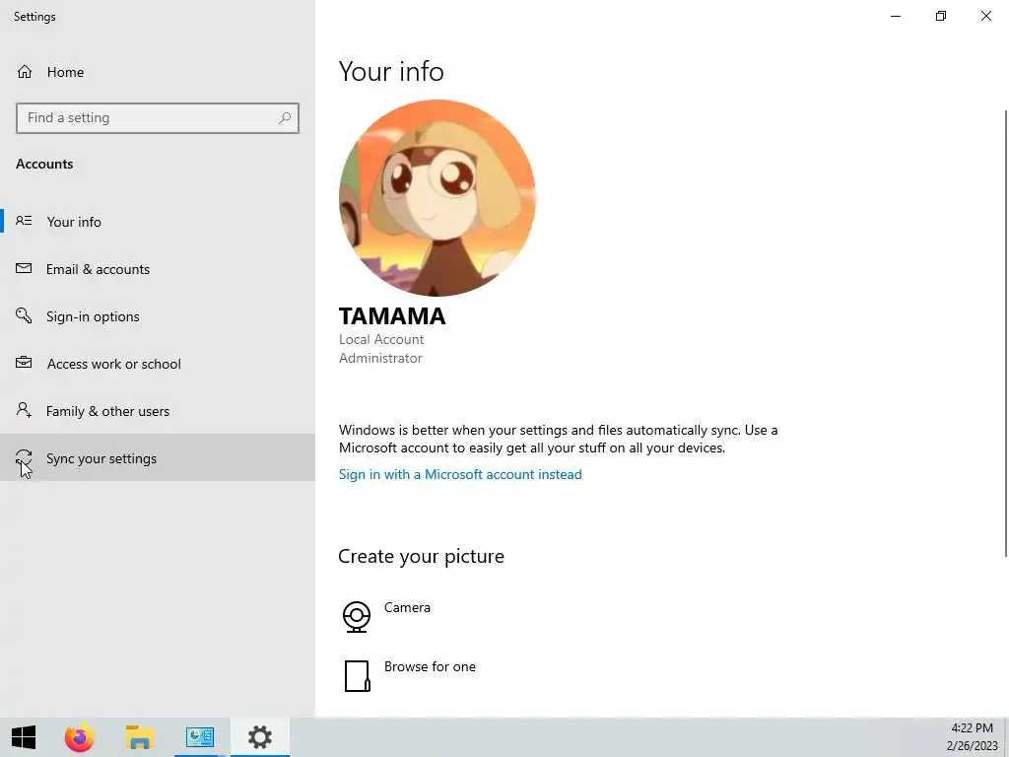Click the Your info person icon
Viewport: 1009px width, 757px height.
(24, 221)
